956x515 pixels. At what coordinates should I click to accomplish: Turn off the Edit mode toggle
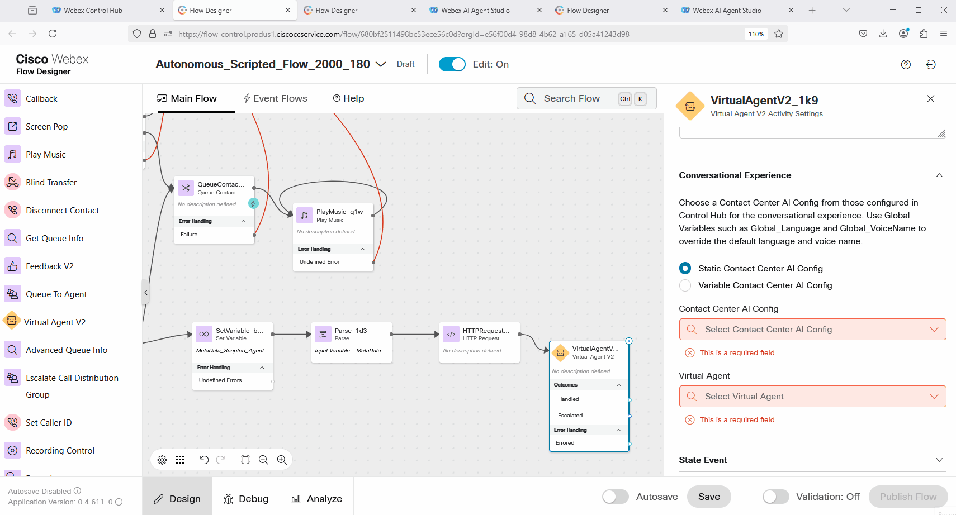click(x=452, y=65)
